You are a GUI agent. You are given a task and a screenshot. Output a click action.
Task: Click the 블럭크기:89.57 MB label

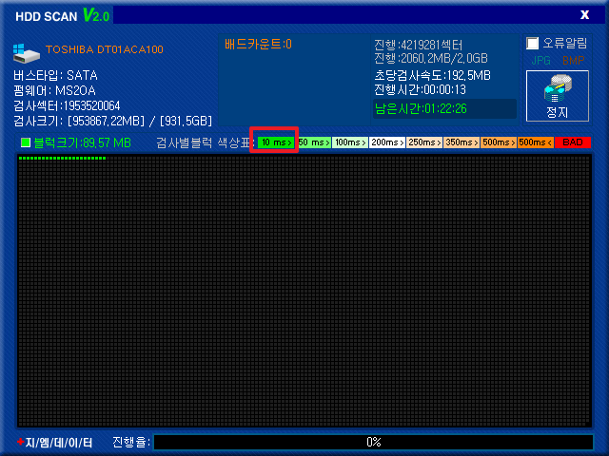pyautogui.click(x=83, y=142)
